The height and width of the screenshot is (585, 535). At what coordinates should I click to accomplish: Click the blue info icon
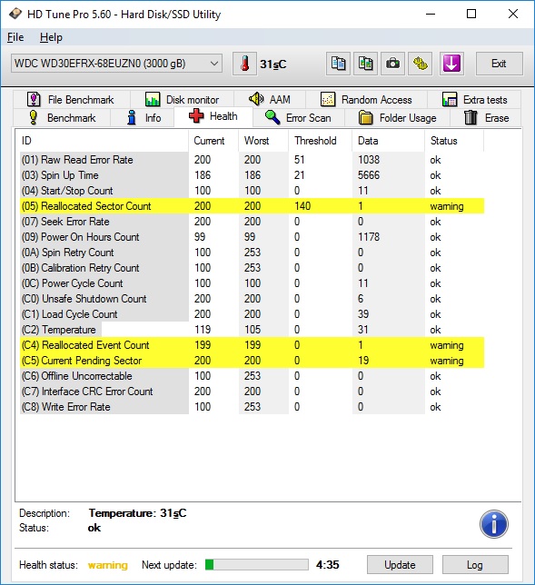pyautogui.click(x=493, y=524)
